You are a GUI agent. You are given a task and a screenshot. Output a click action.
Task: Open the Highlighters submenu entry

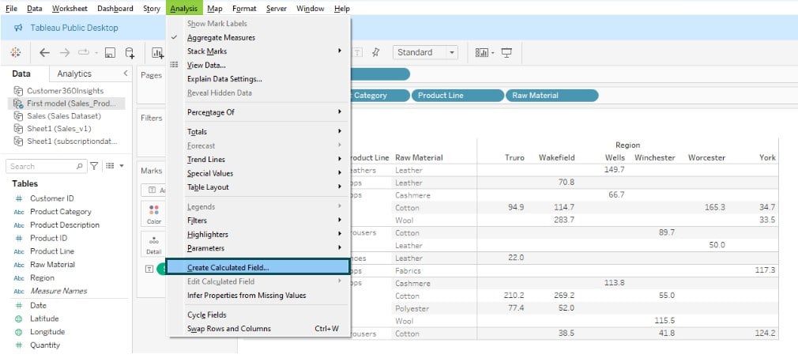[258, 234]
